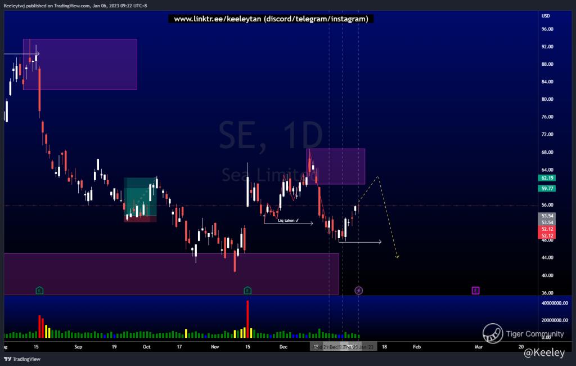Click the tall red volume bar near Aug 15
The width and height of the screenshot is (576, 366).
[39, 327]
